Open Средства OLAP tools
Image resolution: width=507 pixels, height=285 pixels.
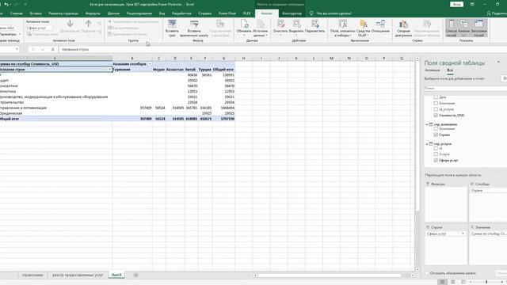pyautogui.click(x=364, y=28)
